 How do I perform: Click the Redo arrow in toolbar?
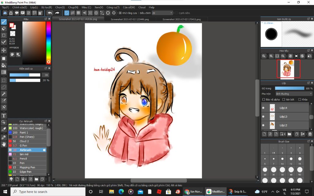click(x=57, y=13)
